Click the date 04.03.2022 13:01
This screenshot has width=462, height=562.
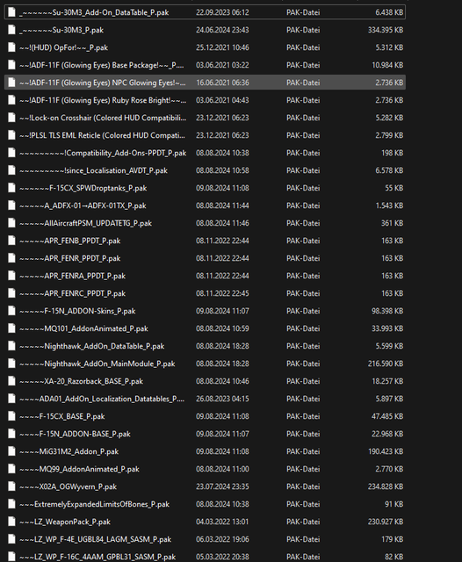click(x=222, y=522)
